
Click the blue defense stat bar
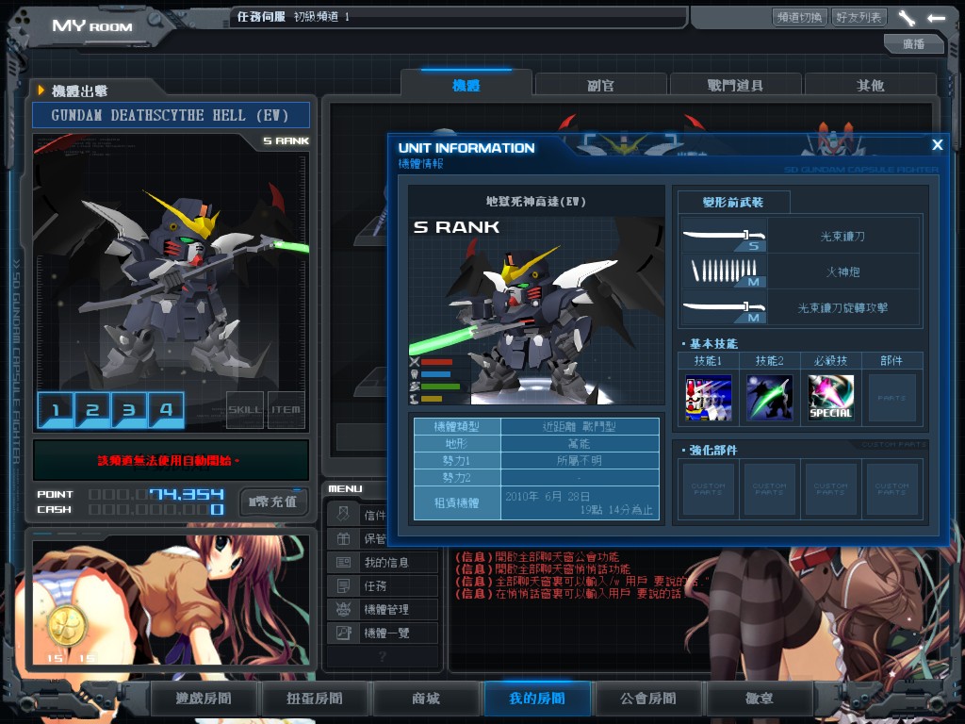pos(435,374)
